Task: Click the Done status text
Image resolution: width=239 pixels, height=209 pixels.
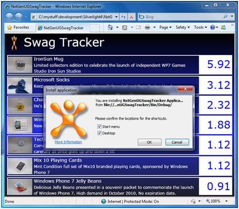Action: [x=9, y=202]
